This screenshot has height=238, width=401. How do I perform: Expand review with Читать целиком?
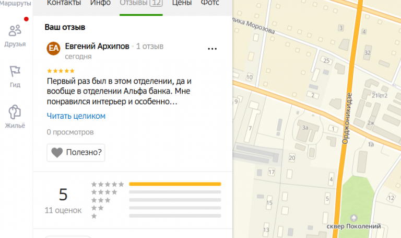pos(76,116)
